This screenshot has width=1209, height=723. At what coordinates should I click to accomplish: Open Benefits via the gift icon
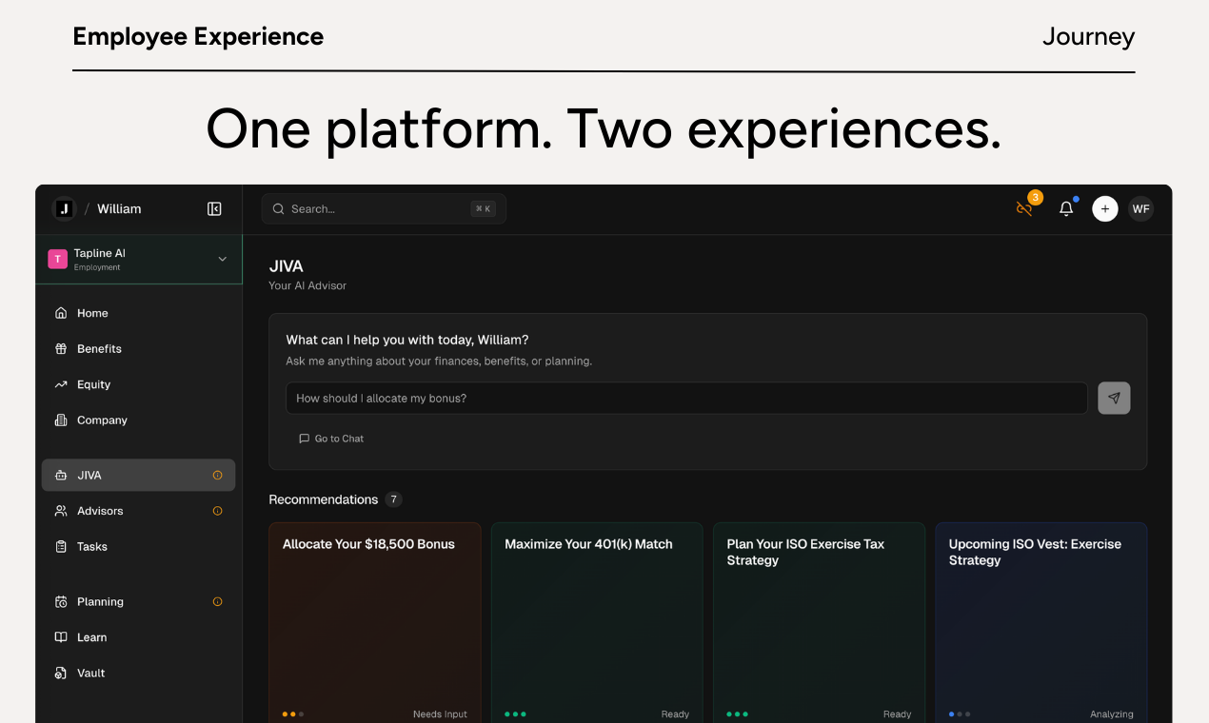(59, 348)
